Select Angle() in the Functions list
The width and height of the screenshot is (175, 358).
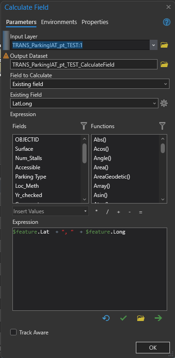click(102, 158)
